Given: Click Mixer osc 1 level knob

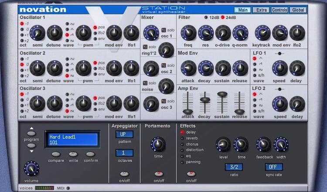Looking at the screenshot, I should 151,33.
